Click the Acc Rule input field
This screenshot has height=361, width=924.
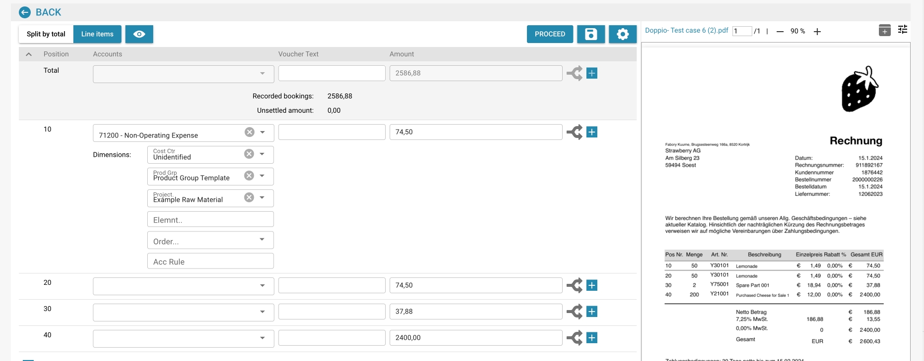tap(210, 262)
